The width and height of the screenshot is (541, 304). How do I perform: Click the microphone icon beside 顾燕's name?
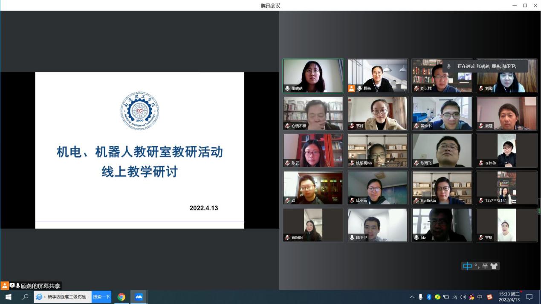pyautogui.click(x=359, y=89)
